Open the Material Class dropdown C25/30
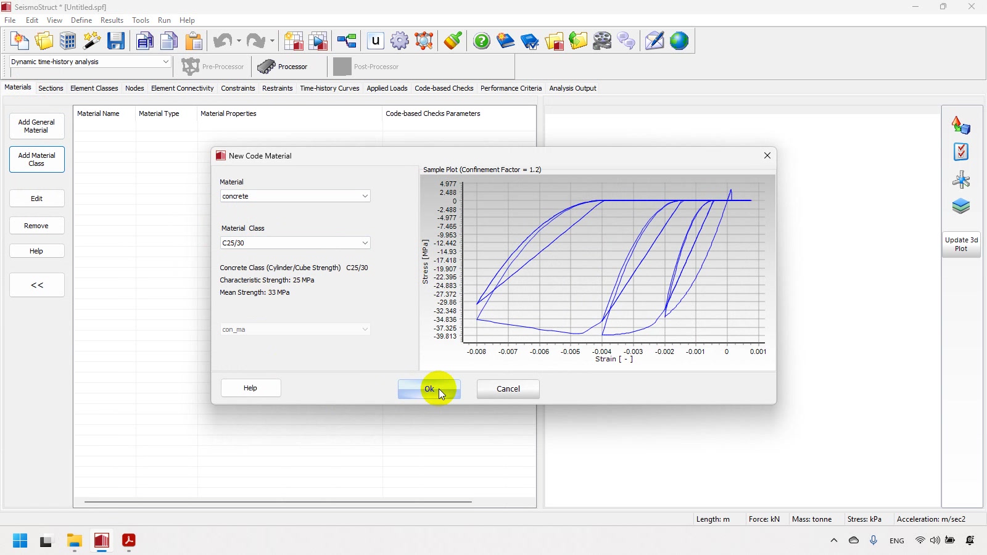987x555 pixels. [x=365, y=243]
